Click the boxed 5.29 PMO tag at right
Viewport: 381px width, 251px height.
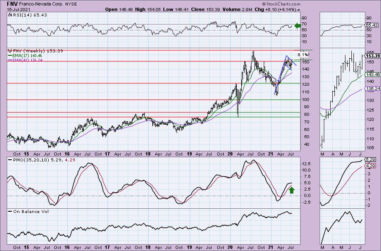(x=370, y=160)
